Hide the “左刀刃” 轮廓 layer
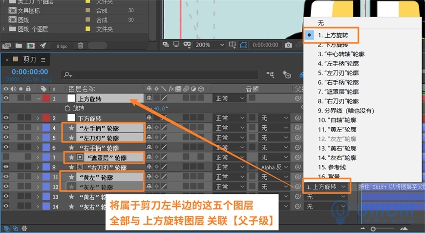The image size is (425, 233). pyautogui.click(x=6, y=137)
